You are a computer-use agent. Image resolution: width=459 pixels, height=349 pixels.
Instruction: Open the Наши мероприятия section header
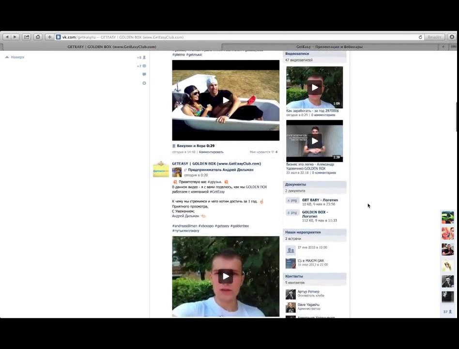[315, 232]
